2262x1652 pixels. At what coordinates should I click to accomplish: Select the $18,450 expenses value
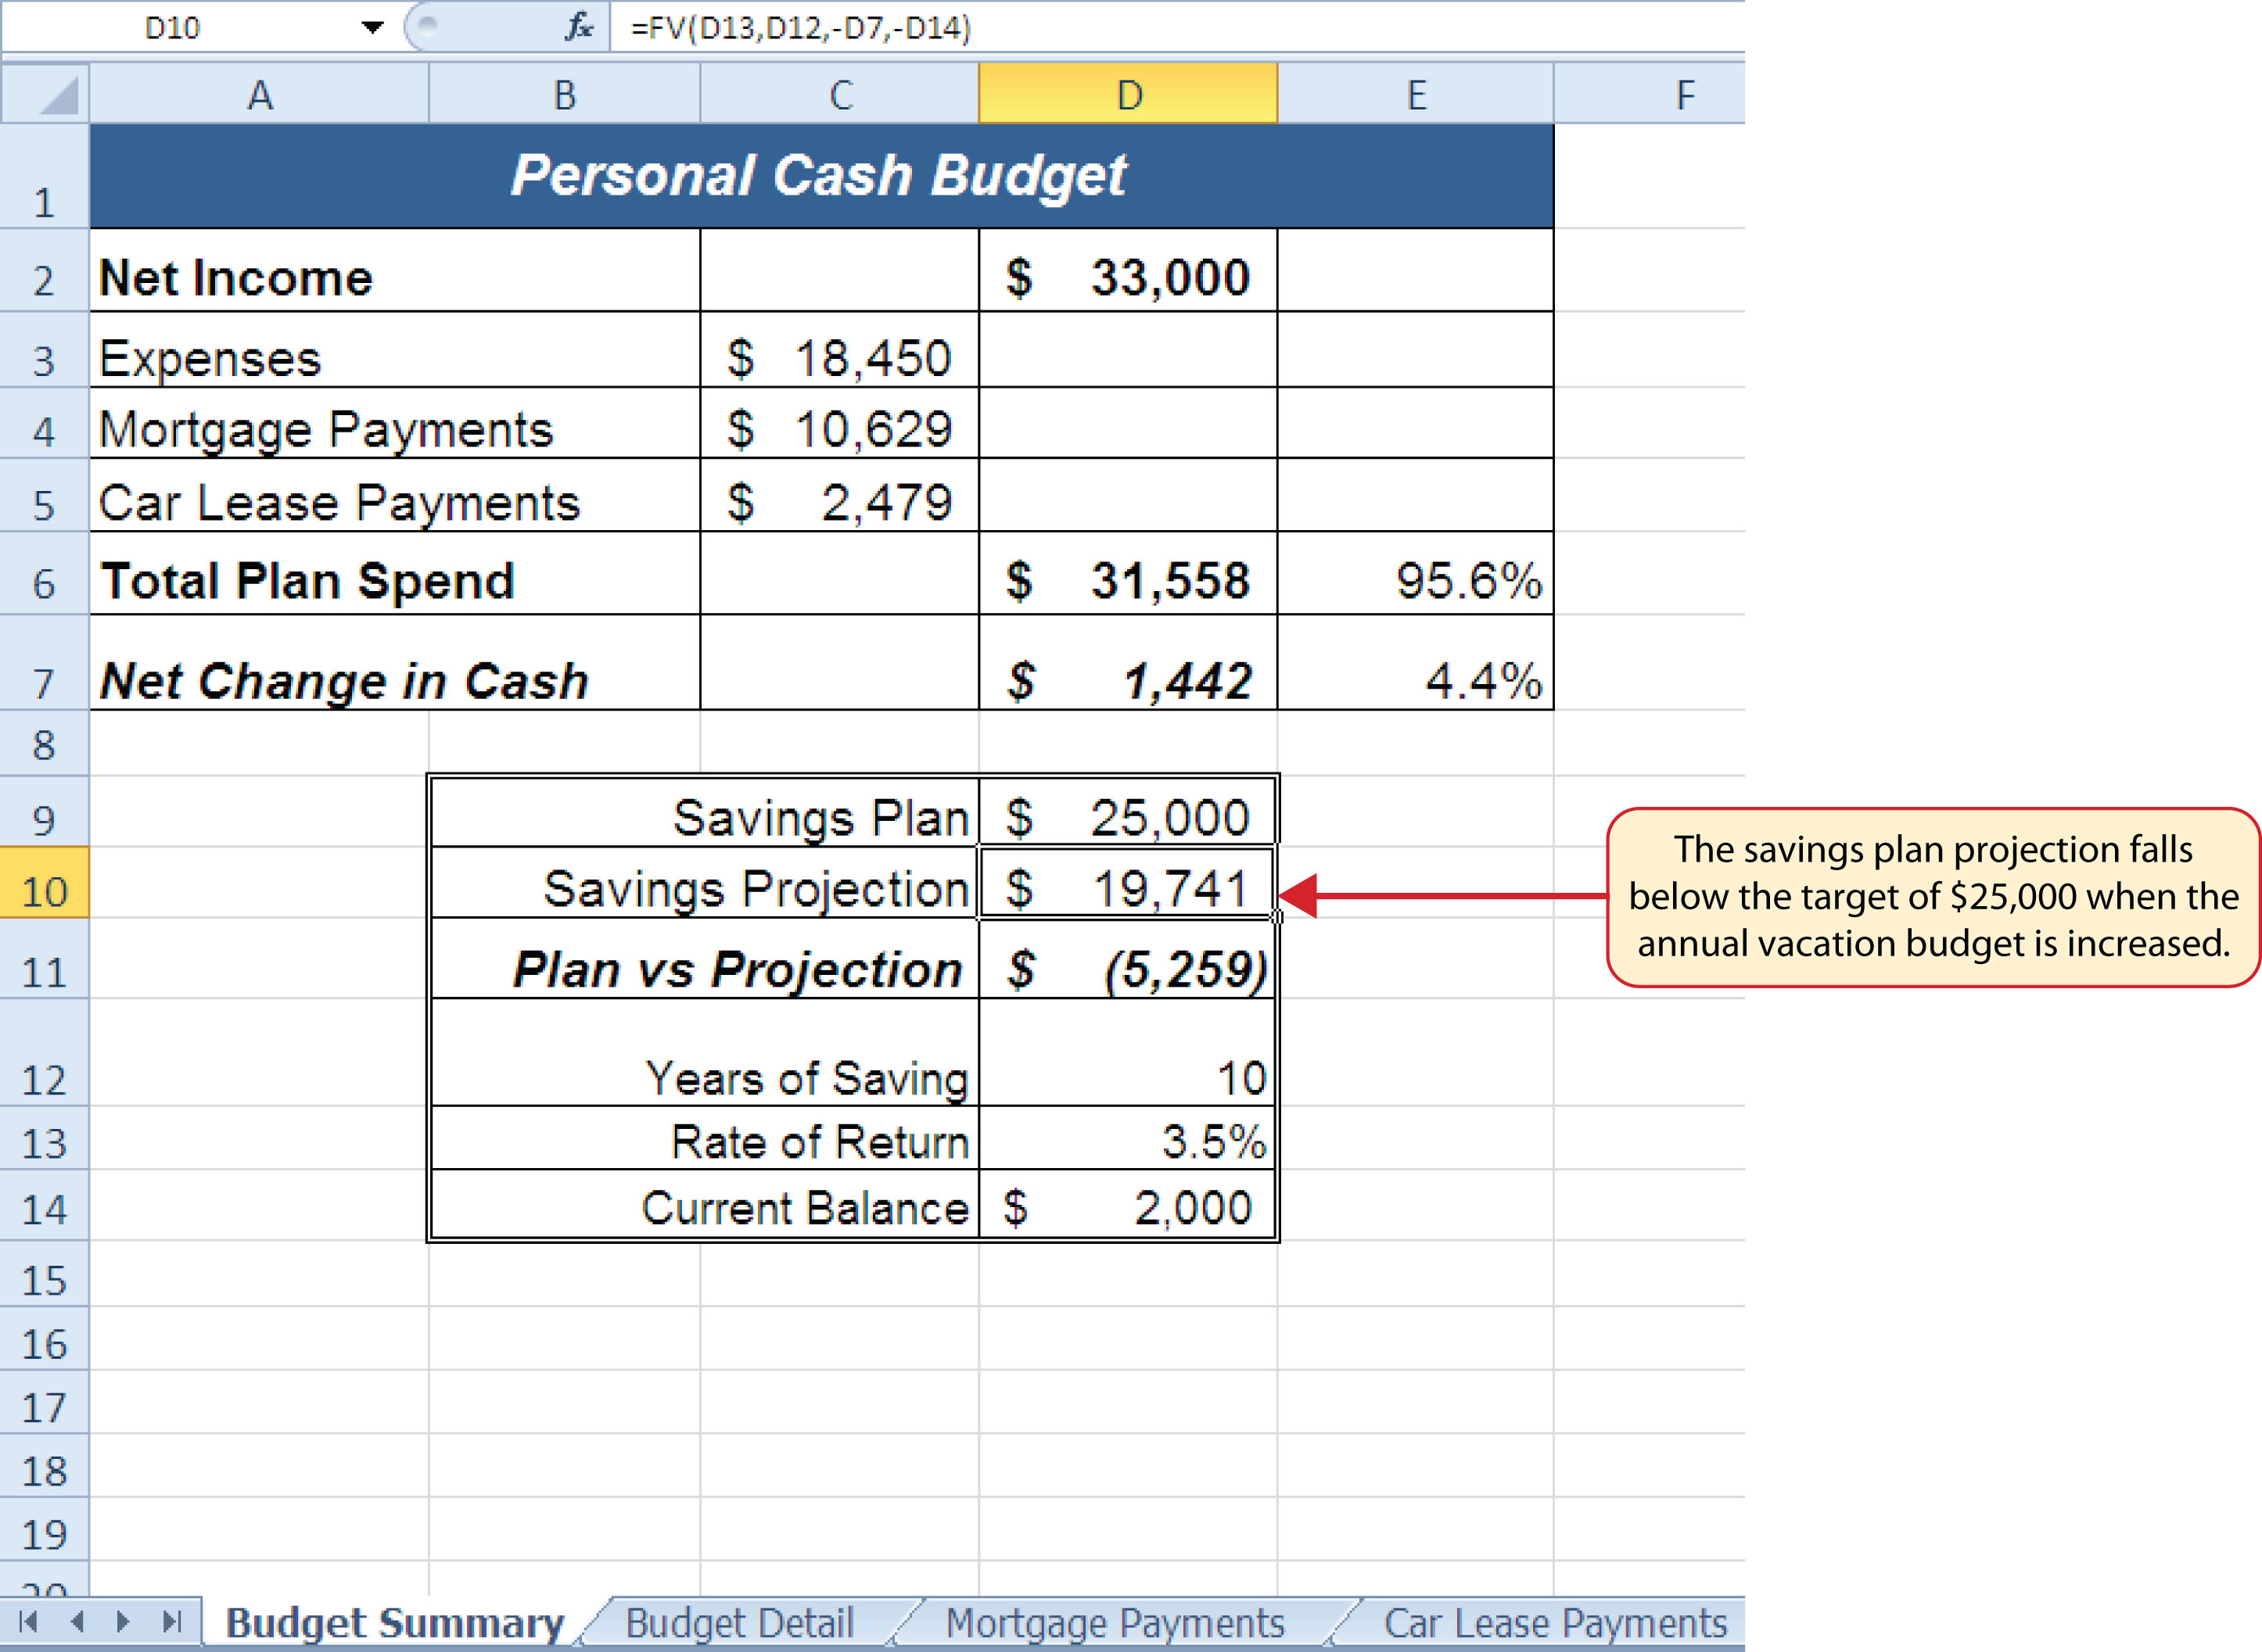tap(839, 350)
